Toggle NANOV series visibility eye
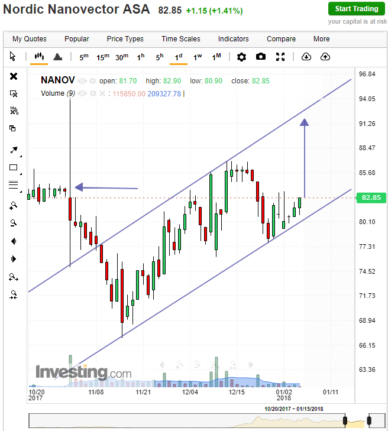The image size is (388, 431). click(82, 81)
